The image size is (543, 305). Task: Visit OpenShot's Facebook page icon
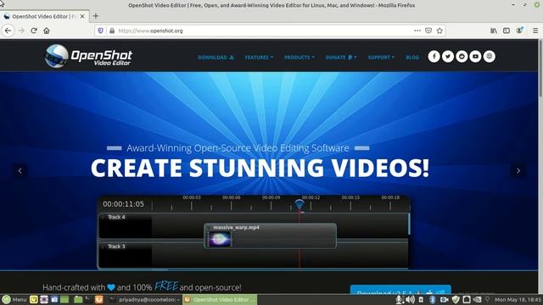point(434,57)
